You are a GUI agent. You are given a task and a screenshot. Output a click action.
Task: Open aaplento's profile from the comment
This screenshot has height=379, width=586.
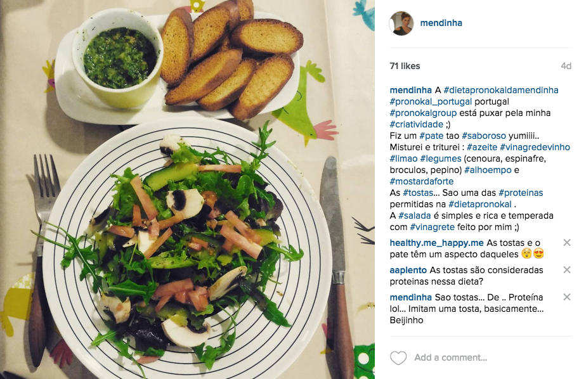(x=408, y=270)
